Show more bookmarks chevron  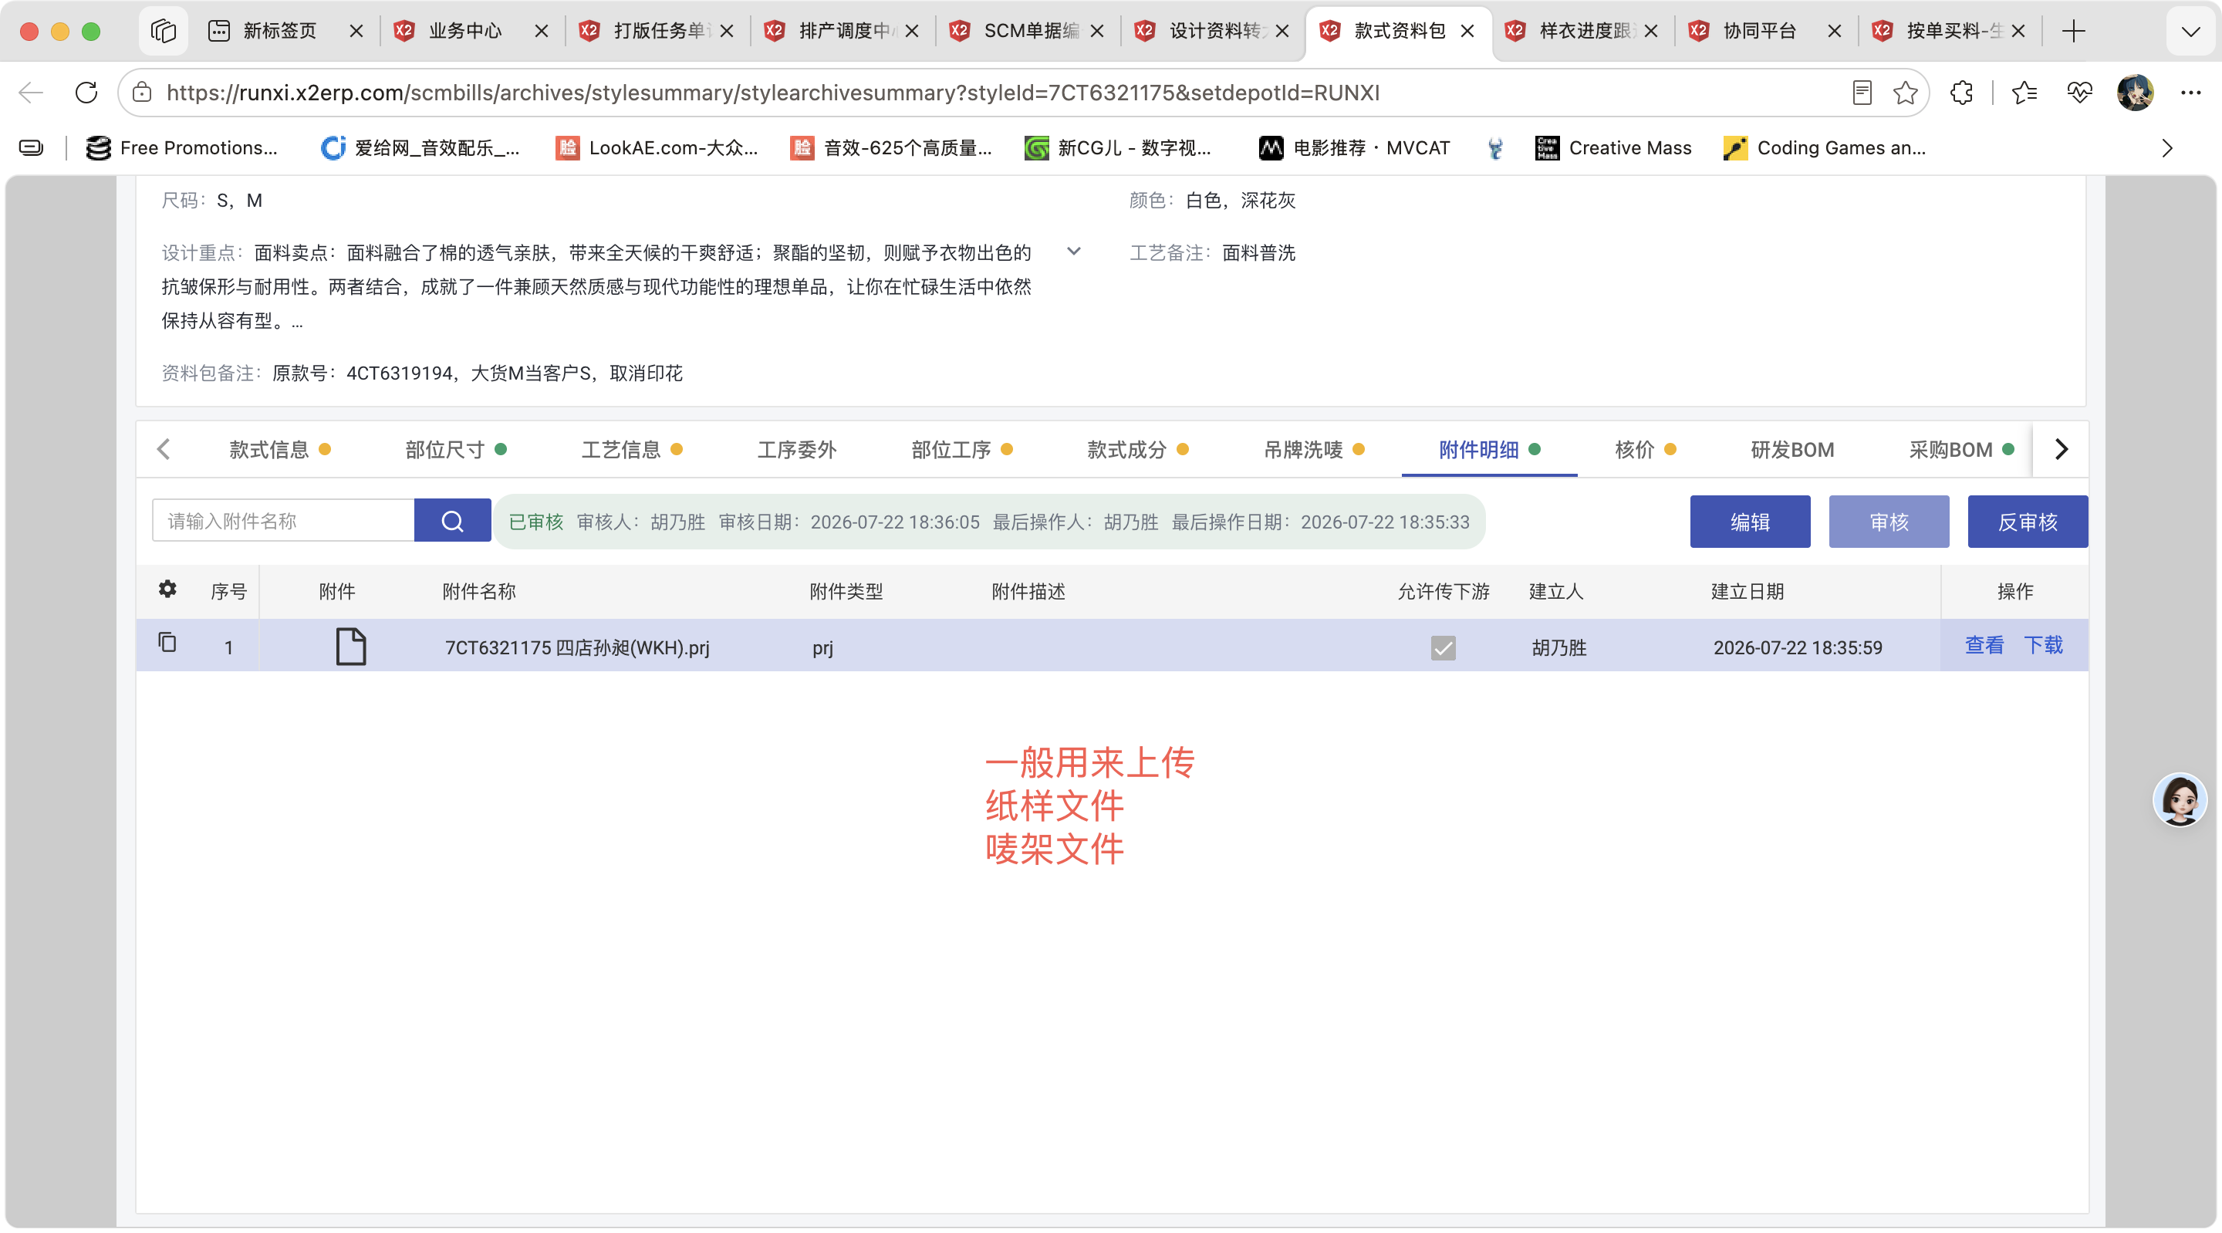click(2166, 148)
